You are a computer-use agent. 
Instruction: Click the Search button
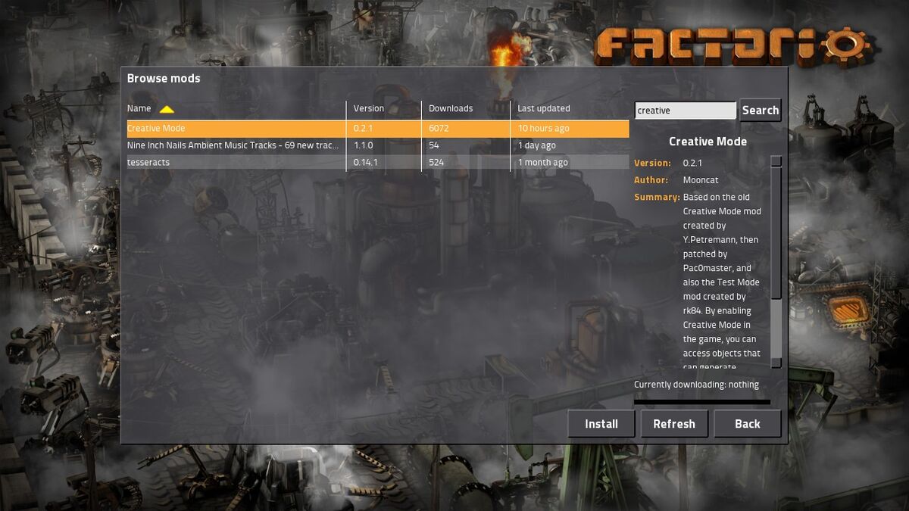point(760,111)
